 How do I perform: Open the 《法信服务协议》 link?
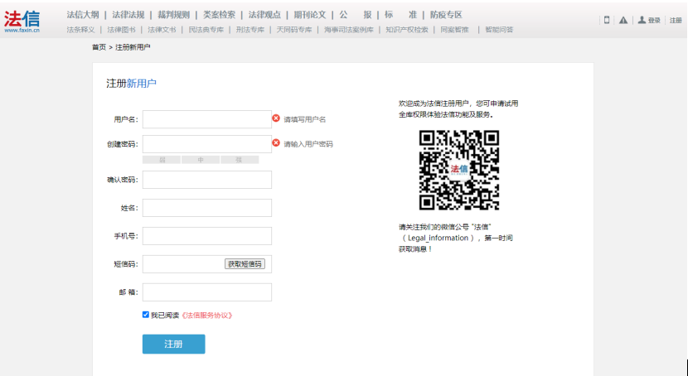click(x=206, y=316)
